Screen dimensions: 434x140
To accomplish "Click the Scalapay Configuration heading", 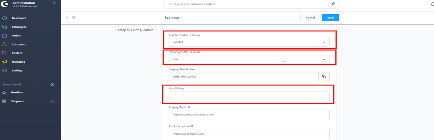I will pyautogui.click(x=134, y=30).
